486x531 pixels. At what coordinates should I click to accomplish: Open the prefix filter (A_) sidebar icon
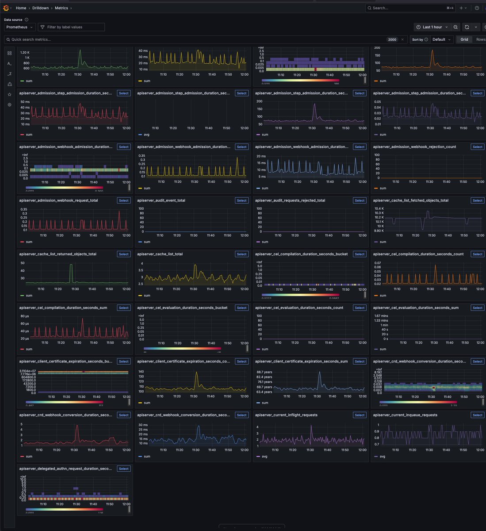point(9,64)
